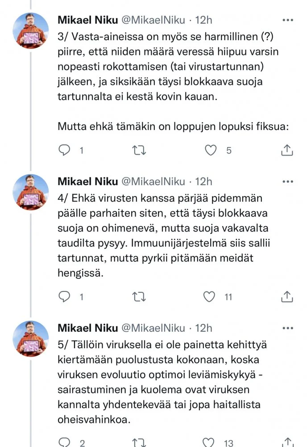Screen dimensions: 307x447
Task: Reply to the tweet starting "4/ Ehkä virusten"
Action: [65, 296]
